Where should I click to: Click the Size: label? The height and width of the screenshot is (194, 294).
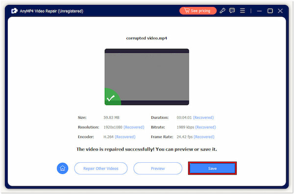click(x=82, y=117)
